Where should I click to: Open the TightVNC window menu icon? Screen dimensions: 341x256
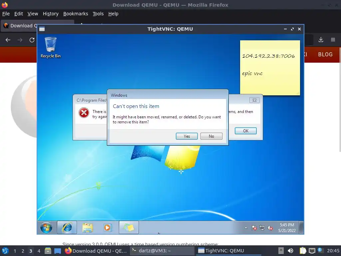tap(42, 29)
